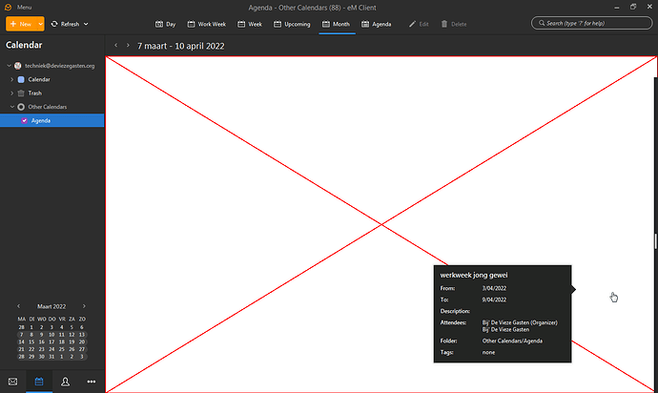The width and height of the screenshot is (658, 393).
Task: Go to next period in calendar header
Action: [128, 46]
